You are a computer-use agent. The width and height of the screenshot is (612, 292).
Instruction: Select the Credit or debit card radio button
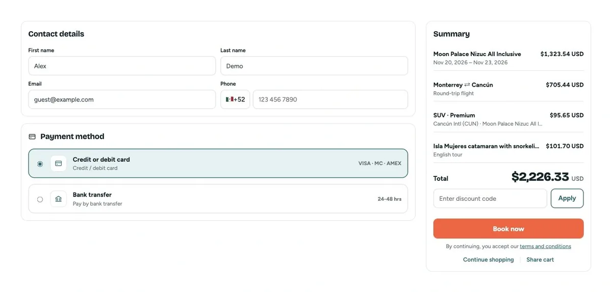point(40,164)
